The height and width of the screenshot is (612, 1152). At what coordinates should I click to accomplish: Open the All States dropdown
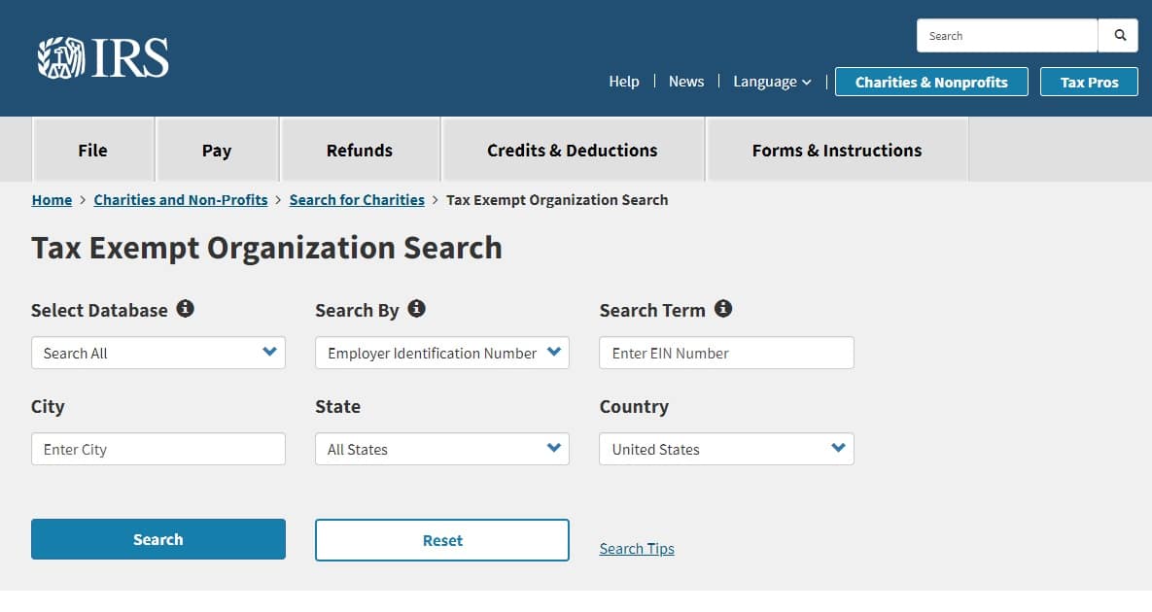coord(441,449)
